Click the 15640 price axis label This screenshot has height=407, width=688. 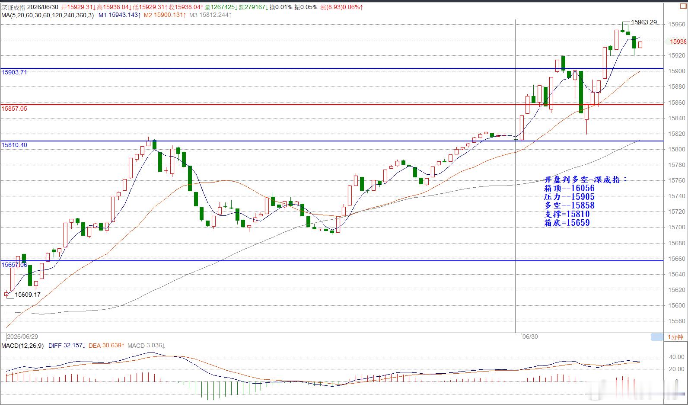click(x=677, y=274)
